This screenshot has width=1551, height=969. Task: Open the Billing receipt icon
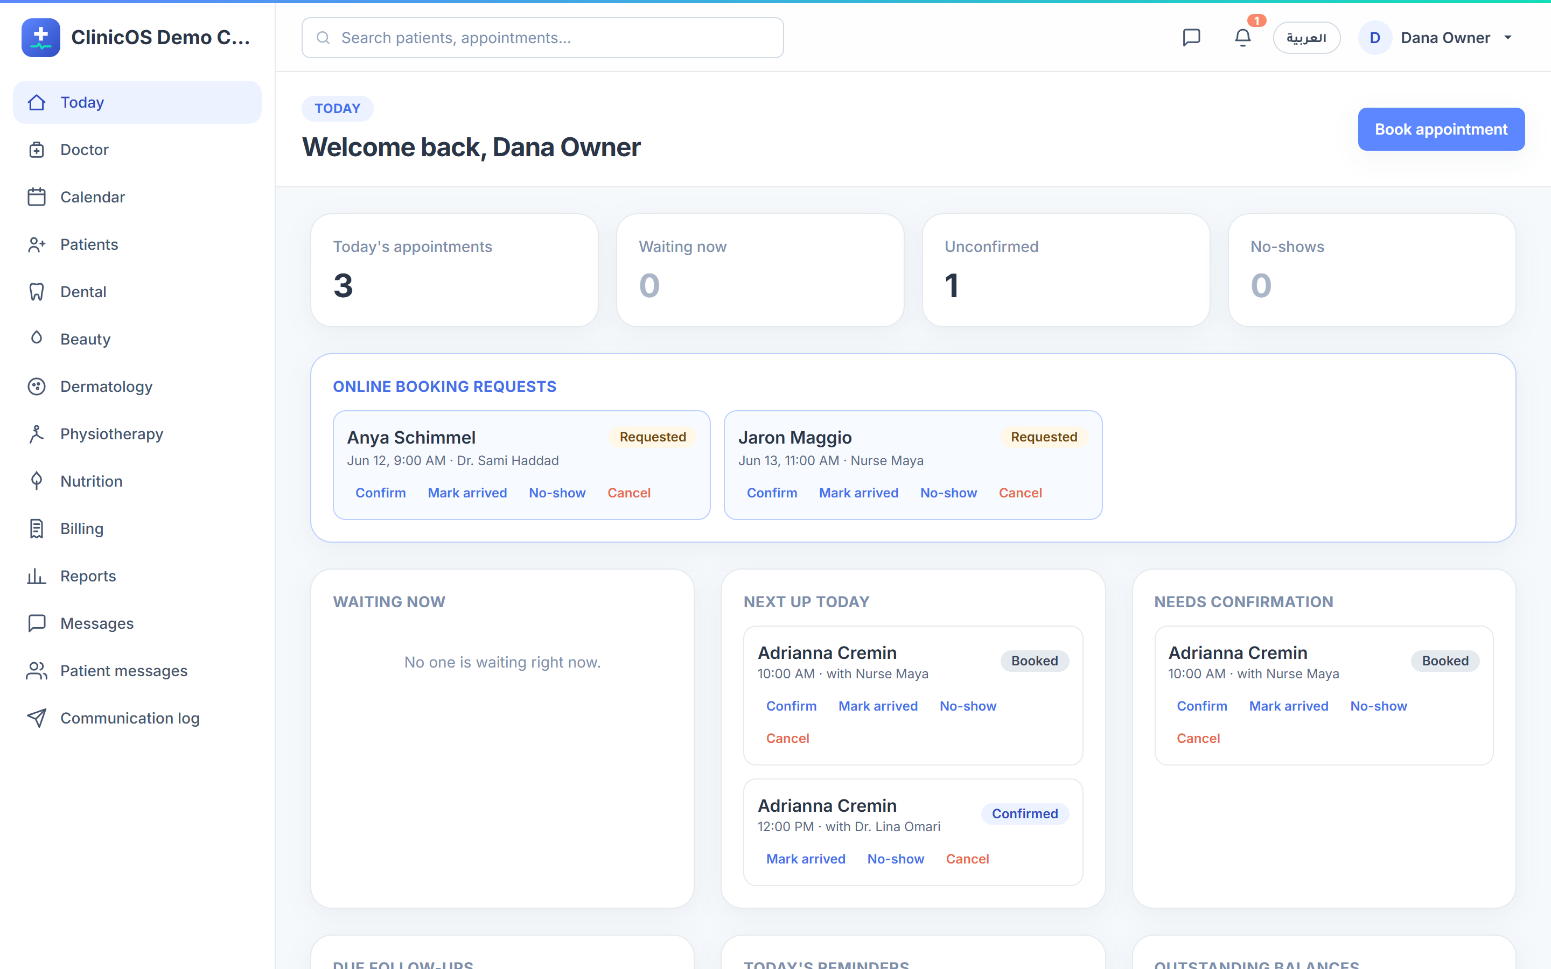coord(37,529)
